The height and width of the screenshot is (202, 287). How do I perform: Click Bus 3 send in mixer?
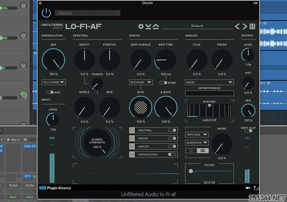(13, 140)
